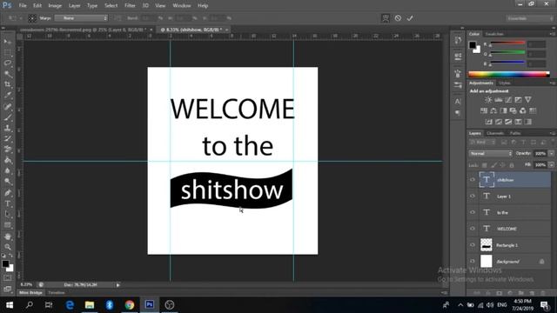
Task: Open the Warp style dropdown
Action: pos(81,18)
